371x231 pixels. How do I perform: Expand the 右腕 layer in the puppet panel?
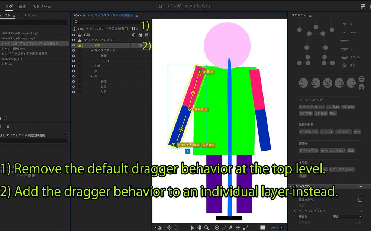pos(91,45)
